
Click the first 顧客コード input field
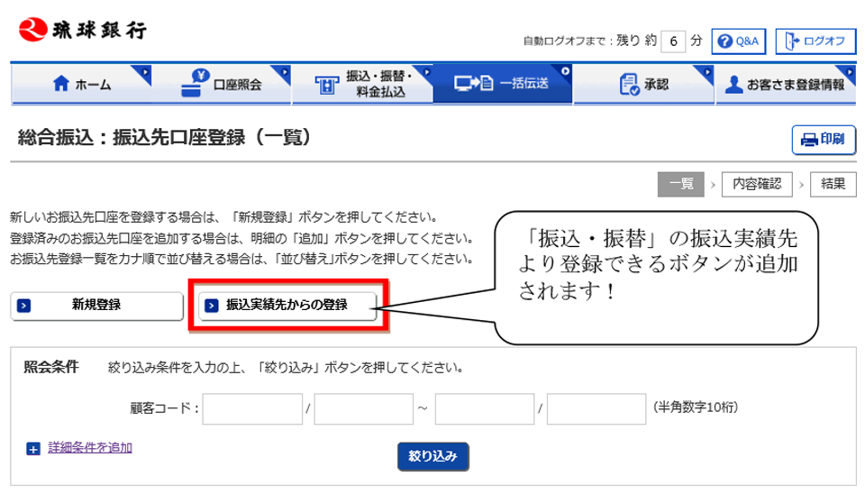click(252, 408)
